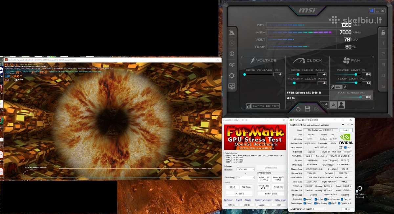
Task: Click GPU-Z screenshot camera icon
Action: click(x=343, y=125)
